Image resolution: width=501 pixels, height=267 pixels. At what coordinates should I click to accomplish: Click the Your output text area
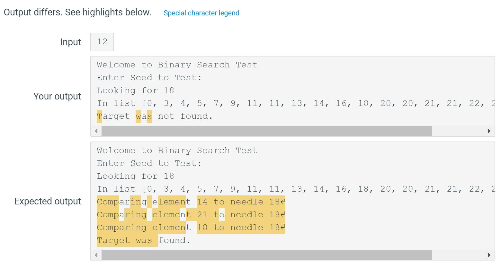[289, 90]
